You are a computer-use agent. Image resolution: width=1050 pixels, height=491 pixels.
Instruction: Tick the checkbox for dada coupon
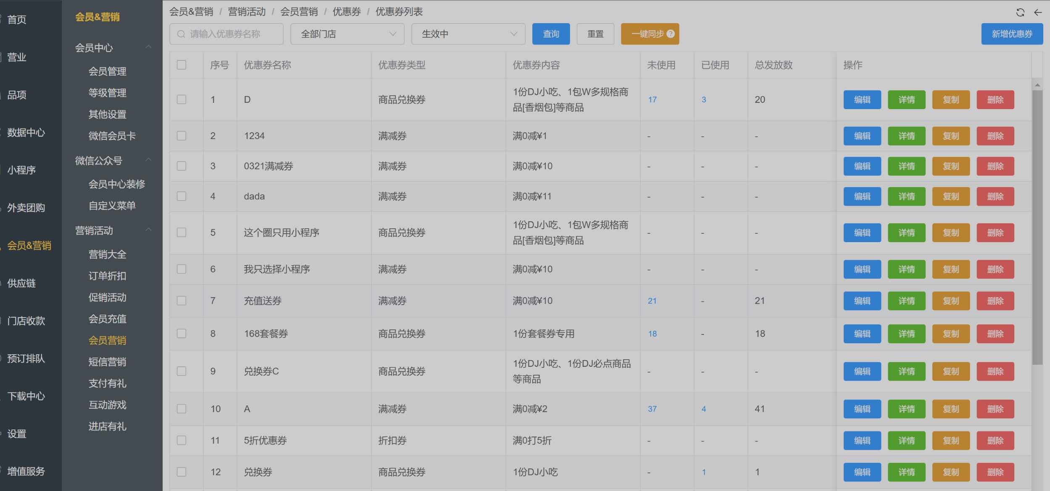[182, 196]
